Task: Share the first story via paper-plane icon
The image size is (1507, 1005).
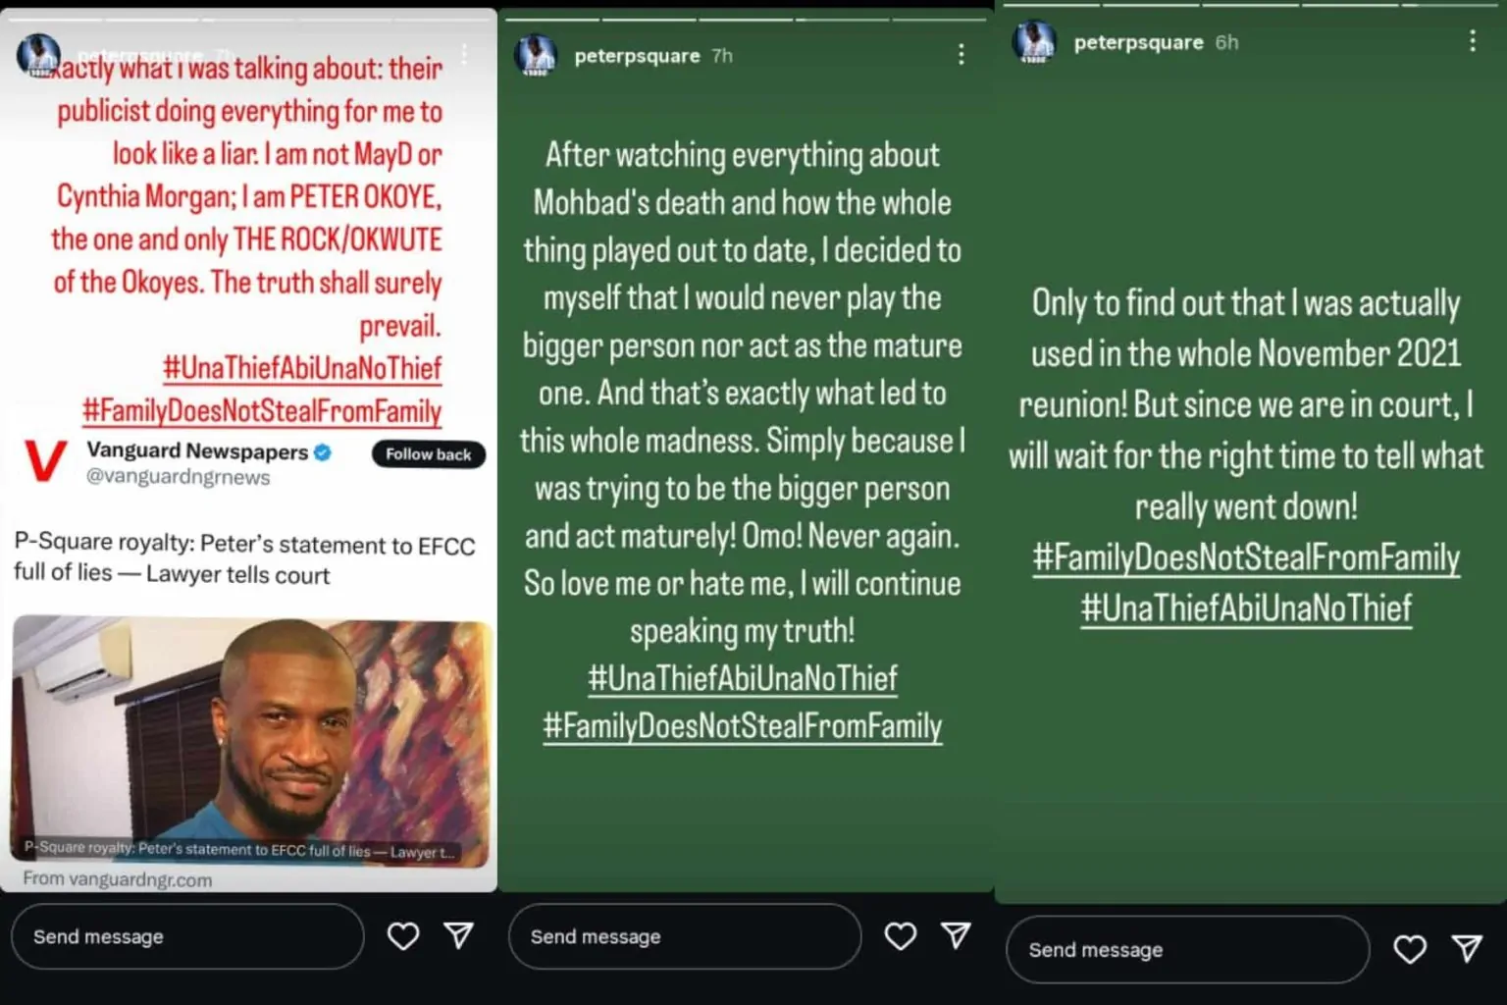Action: pyautogui.click(x=459, y=935)
